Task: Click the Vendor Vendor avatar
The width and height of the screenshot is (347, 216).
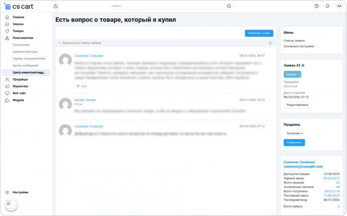Action: click(65, 104)
